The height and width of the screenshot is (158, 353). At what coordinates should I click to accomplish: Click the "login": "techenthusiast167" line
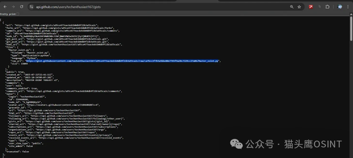(x=27, y=97)
